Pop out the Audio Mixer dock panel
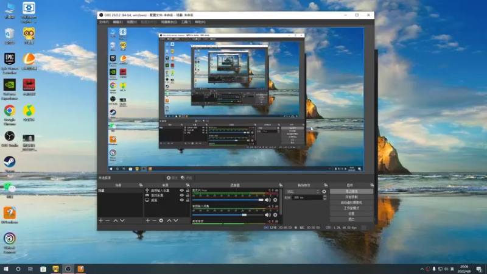Screen dimensions: 487x274 [281, 185]
